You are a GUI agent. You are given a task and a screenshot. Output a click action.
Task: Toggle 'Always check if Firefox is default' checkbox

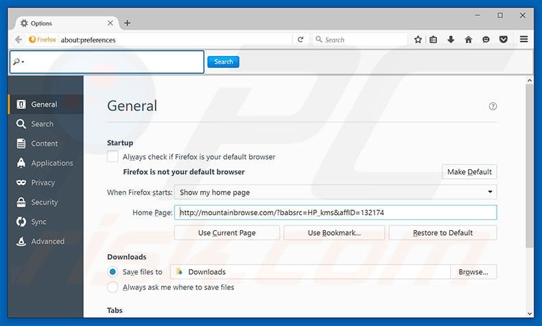click(x=113, y=156)
